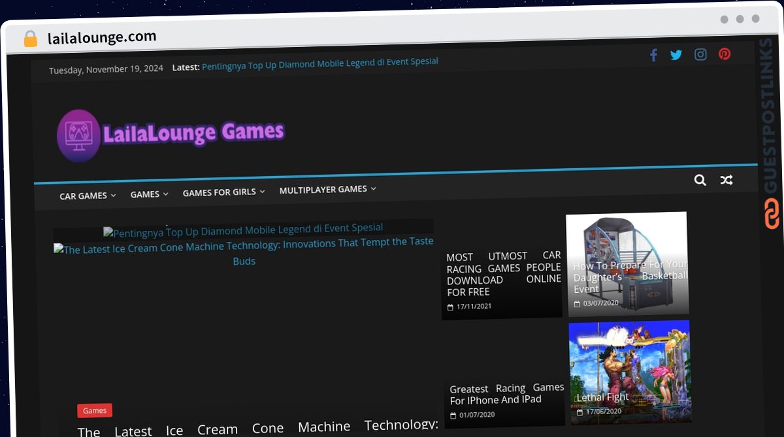Open the Latest Ice Cream Cone Machine headline

pyautogui.click(x=258, y=429)
